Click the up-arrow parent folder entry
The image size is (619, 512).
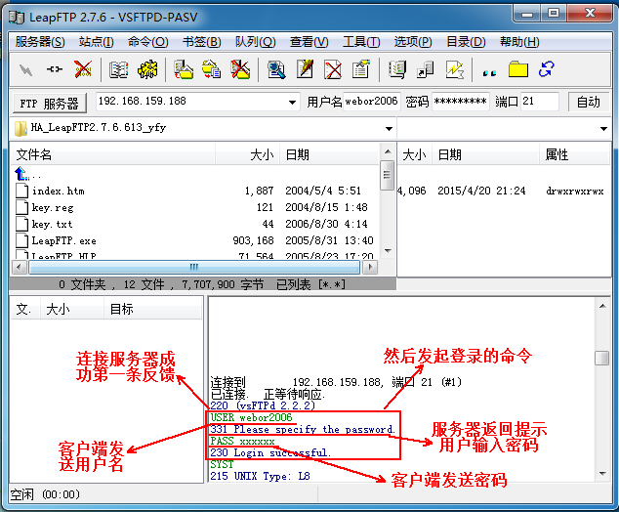pos(27,174)
